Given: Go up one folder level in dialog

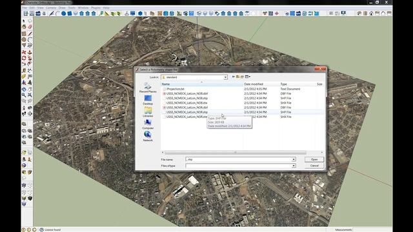Looking at the screenshot, I should pyautogui.click(x=238, y=77).
